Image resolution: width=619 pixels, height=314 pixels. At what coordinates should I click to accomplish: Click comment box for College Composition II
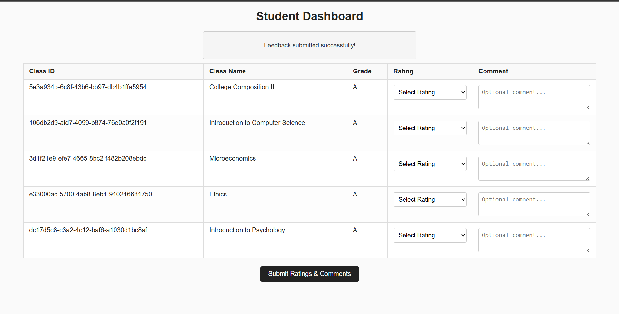(x=534, y=97)
